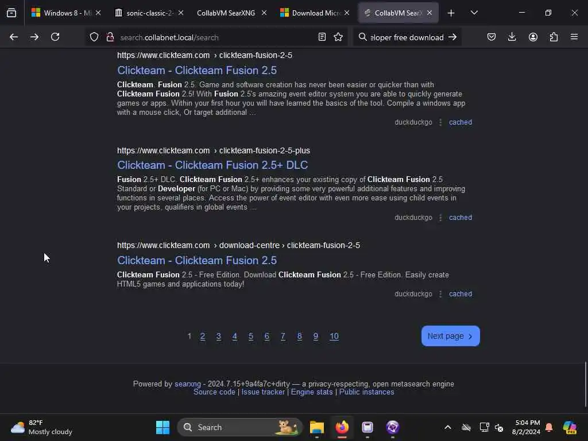This screenshot has width=588, height=441.
Task: Switch to the sonic-classic-2 tab
Action: (x=149, y=13)
